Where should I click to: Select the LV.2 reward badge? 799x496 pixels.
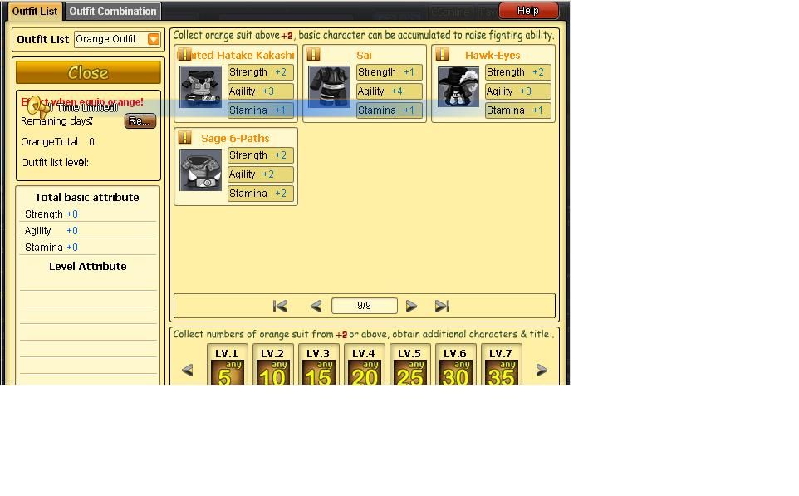click(273, 366)
